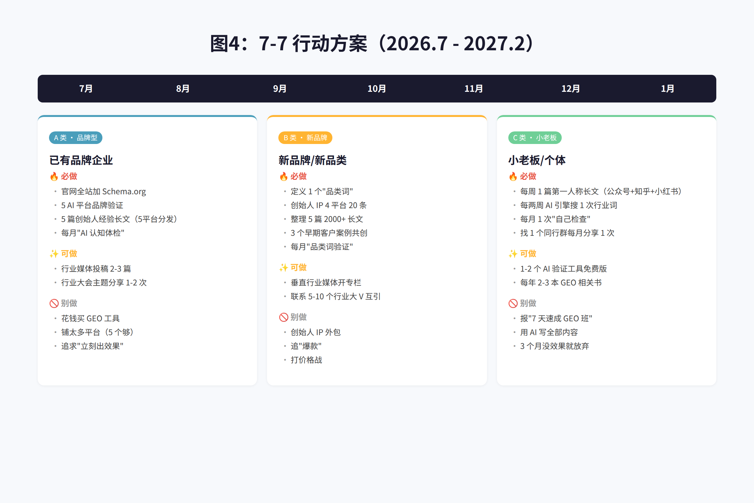Click the fire icon beside 必做 in 已有品牌企业 card

(54, 176)
